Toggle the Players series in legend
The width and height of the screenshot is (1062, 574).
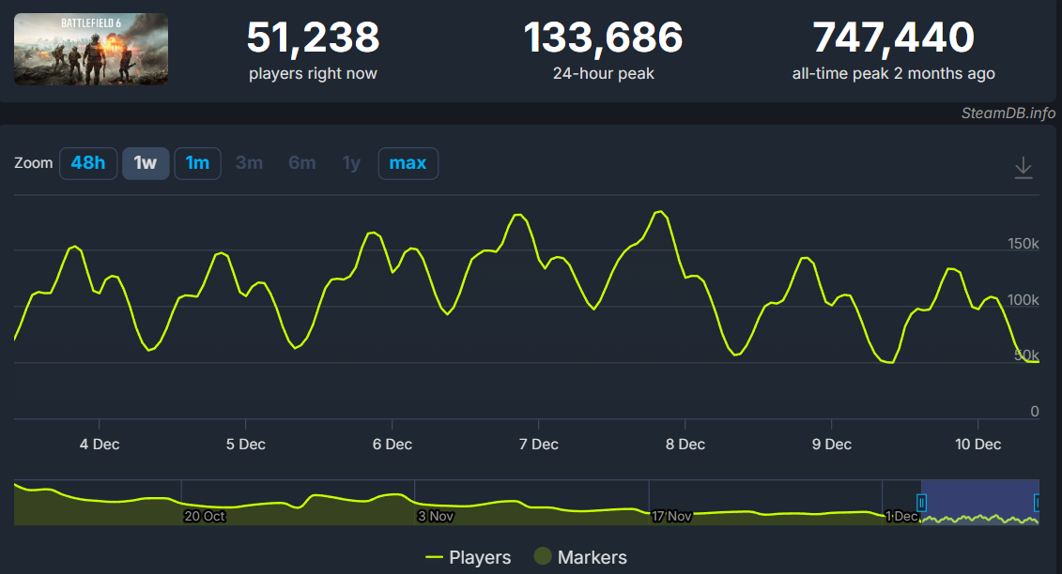(x=468, y=557)
